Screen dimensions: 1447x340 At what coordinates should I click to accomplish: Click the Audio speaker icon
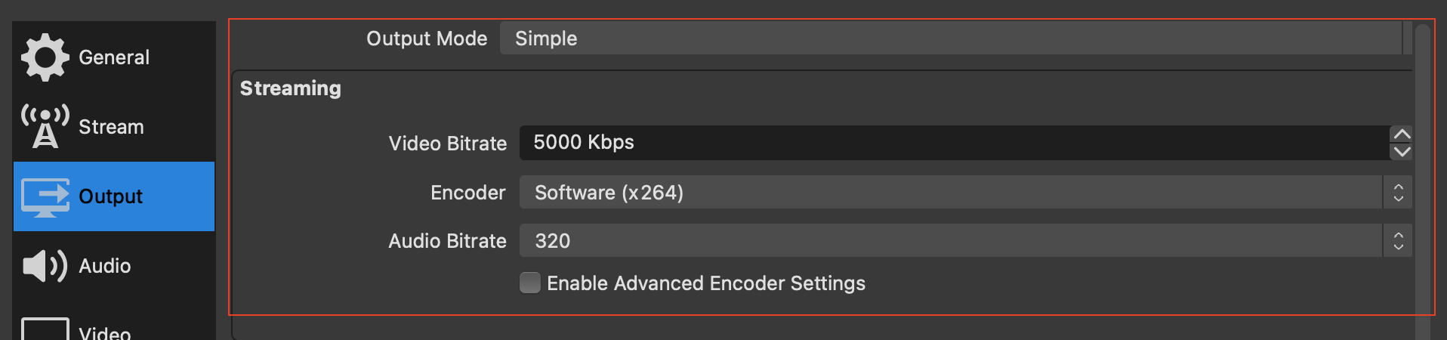[45, 266]
